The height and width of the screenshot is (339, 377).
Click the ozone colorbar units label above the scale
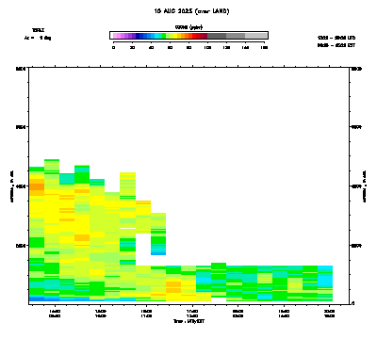pos(188,27)
